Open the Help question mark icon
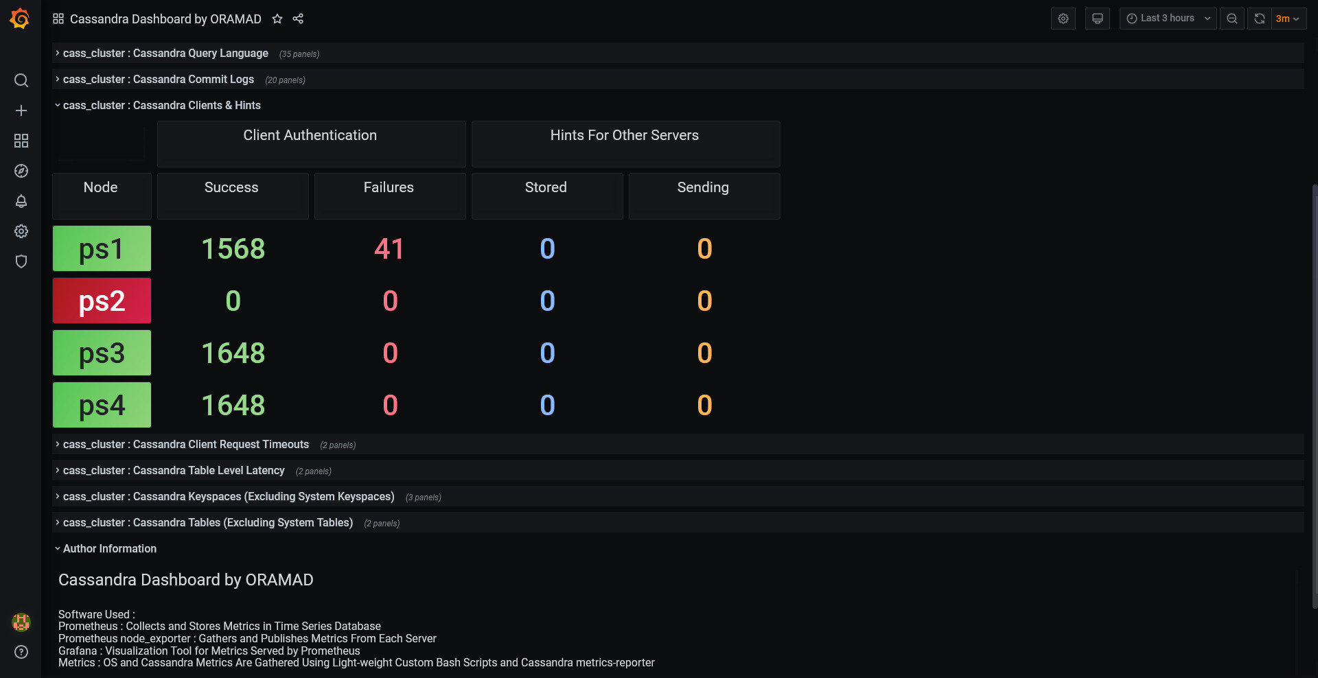Screen dimensions: 1318x678 point(21,652)
